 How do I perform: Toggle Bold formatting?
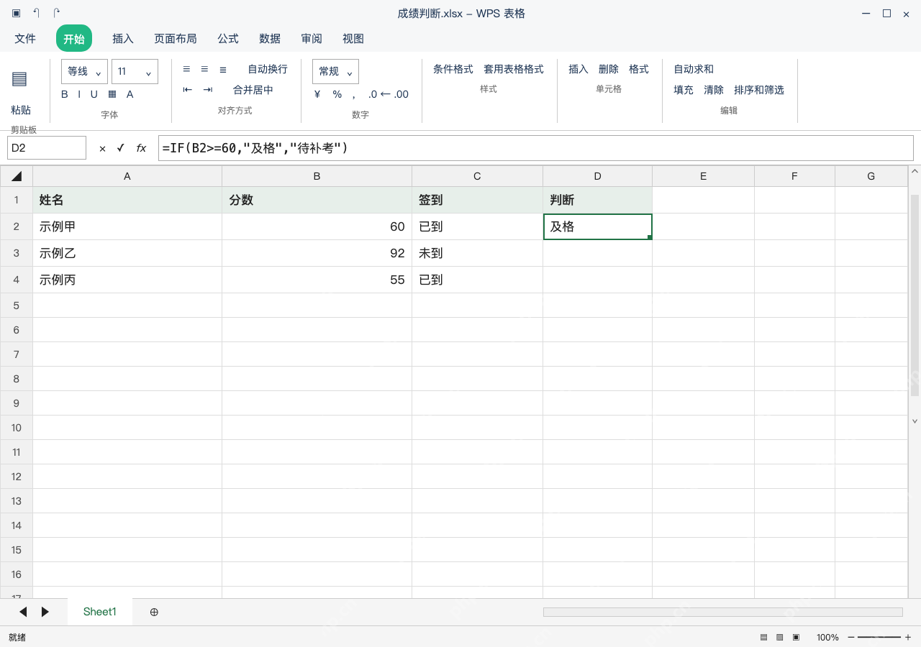[x=65, y=94]
